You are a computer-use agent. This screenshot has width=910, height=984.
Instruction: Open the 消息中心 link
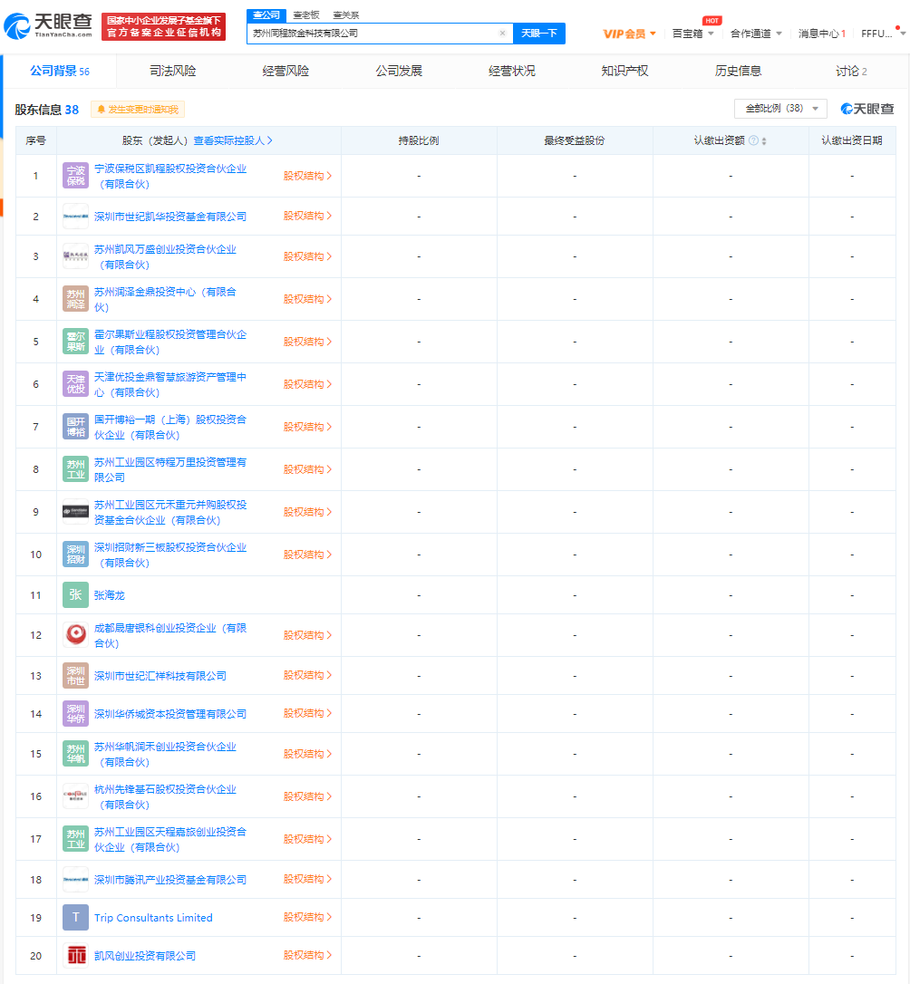(x=821, y=34)
